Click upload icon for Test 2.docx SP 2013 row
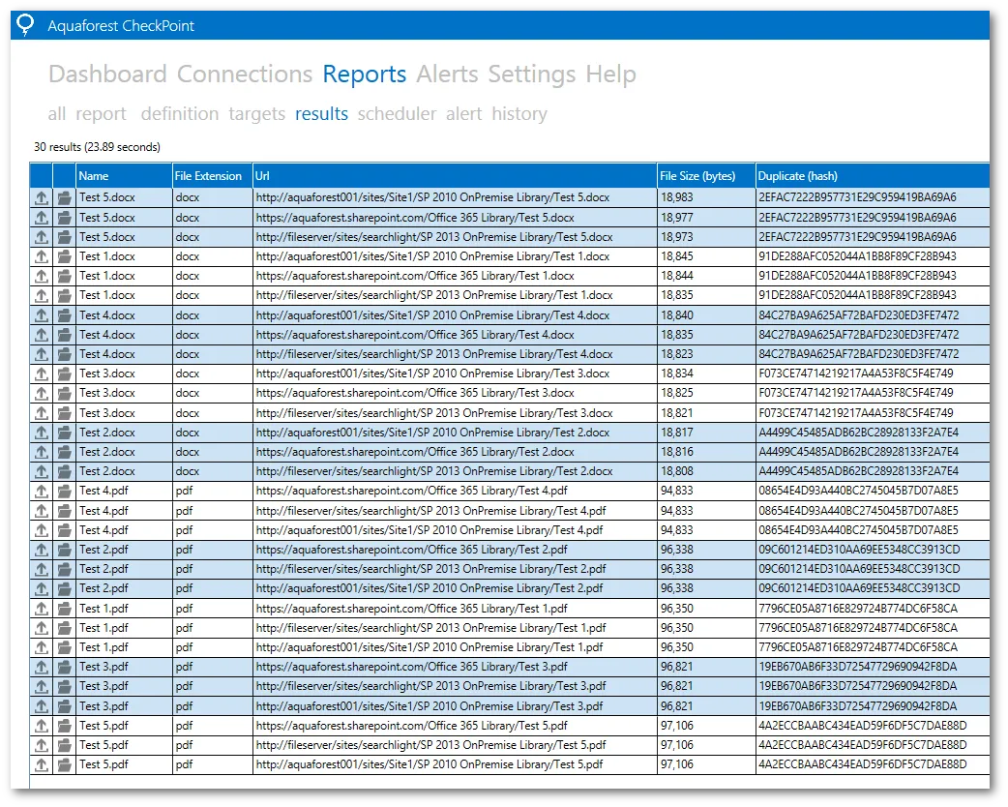 42,471
